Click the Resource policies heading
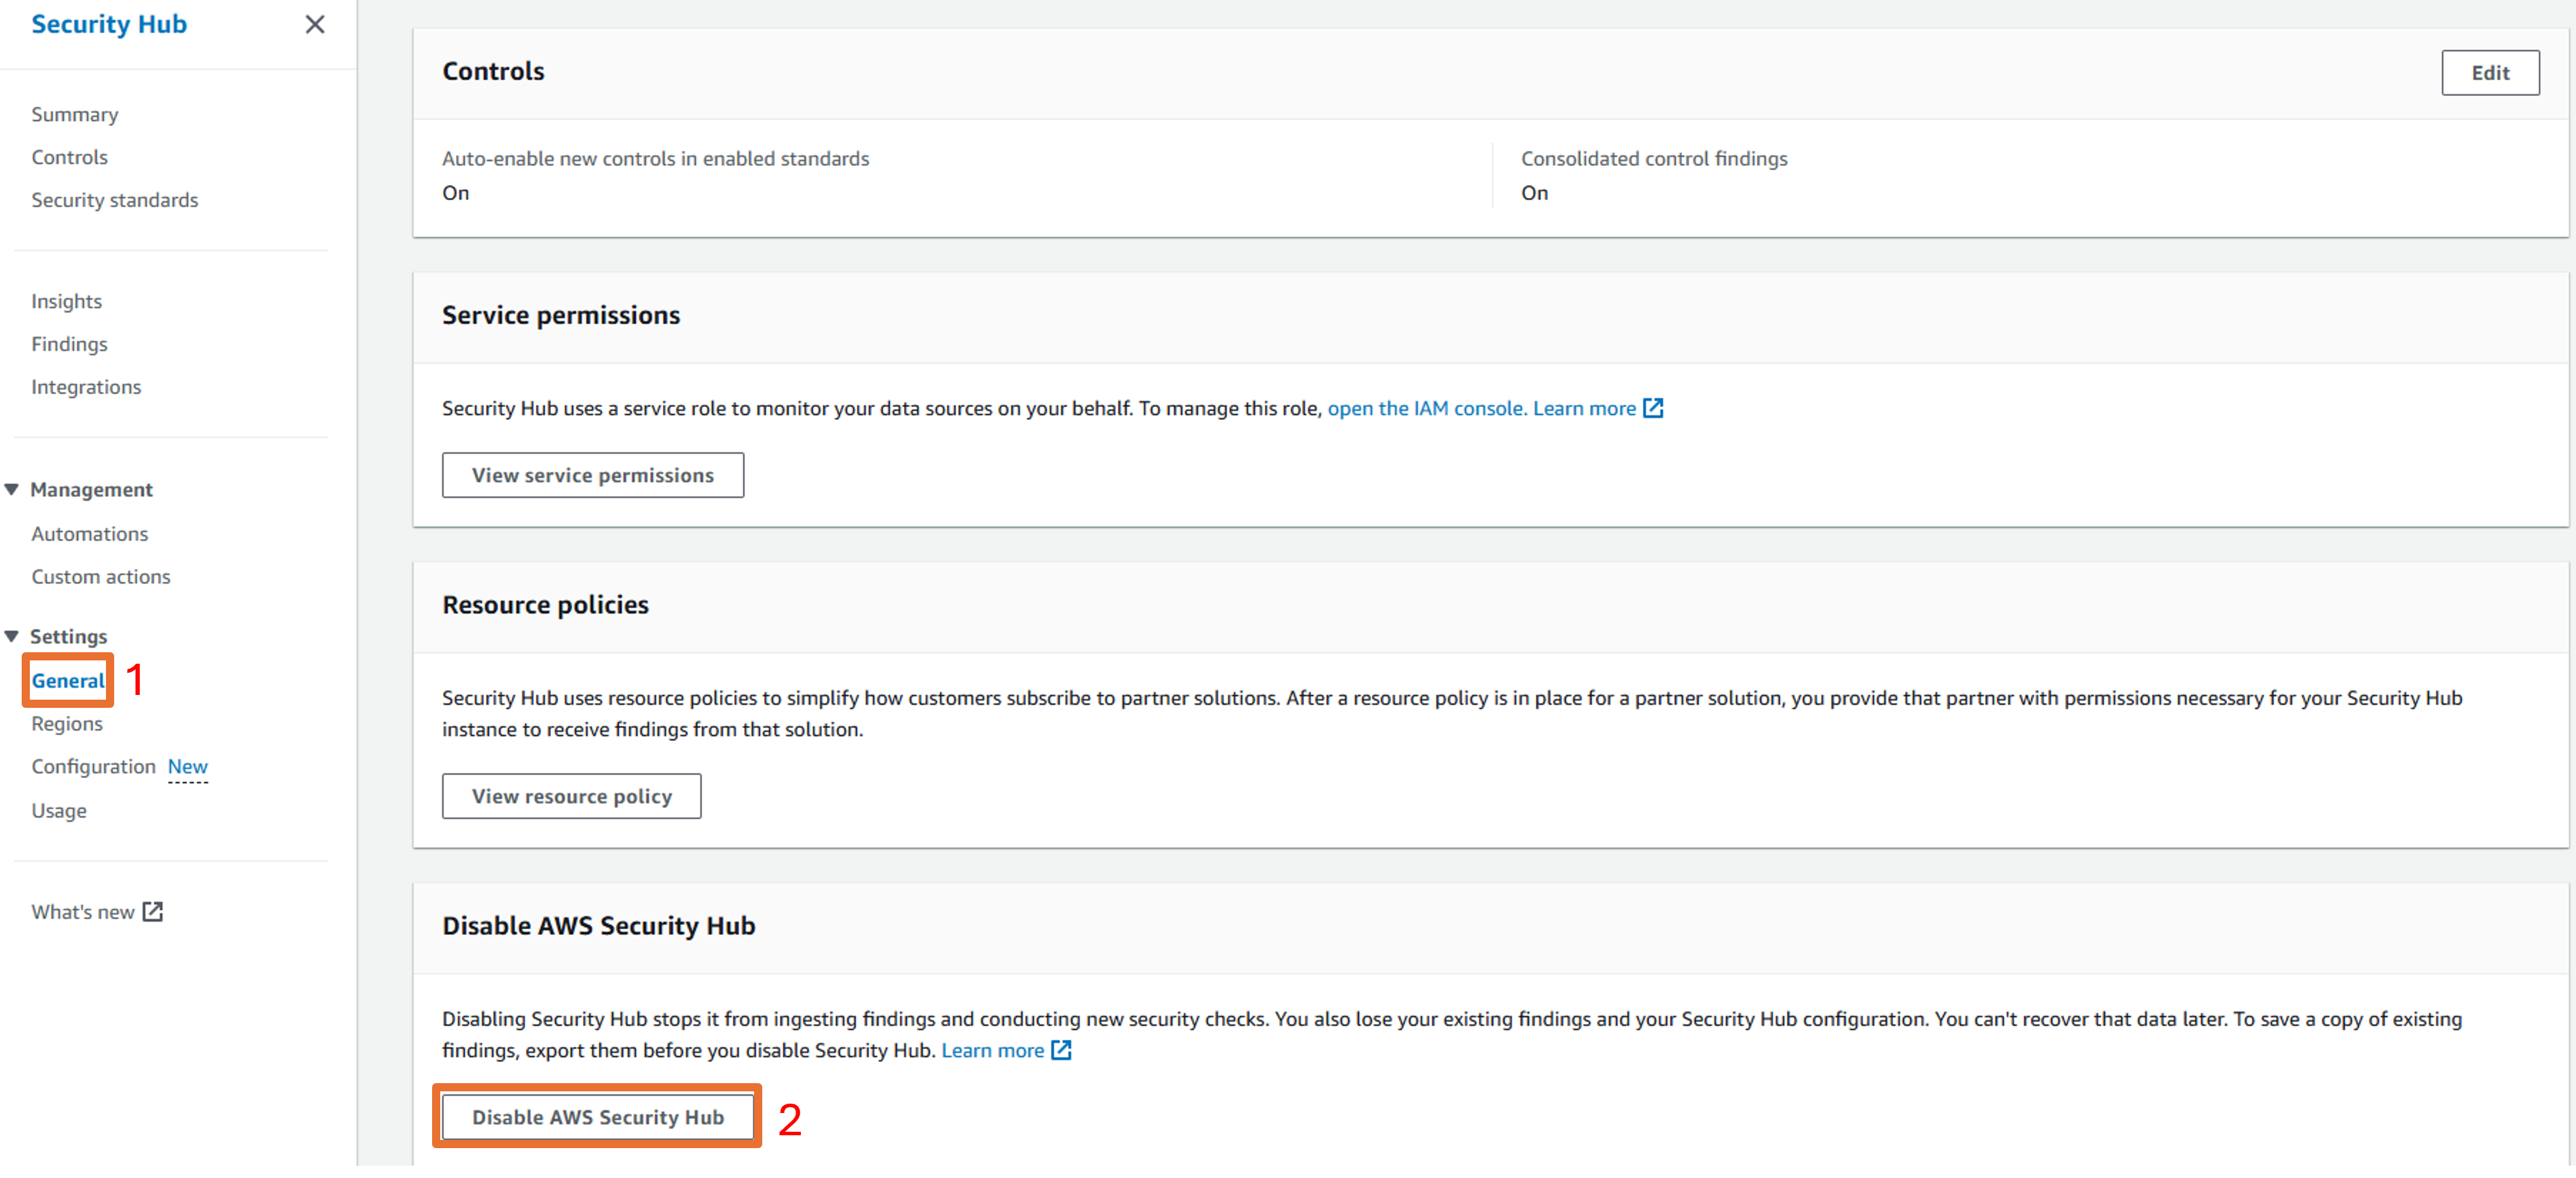The image size is (2576, 1178). click(x=545, y=605)
